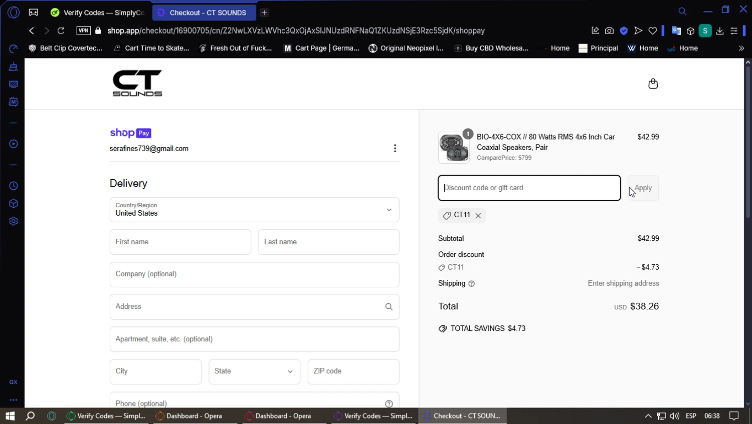This screenshot has width=752, height=424.
Task: Click the green S profile icon
Action: [x=705, y=31]
